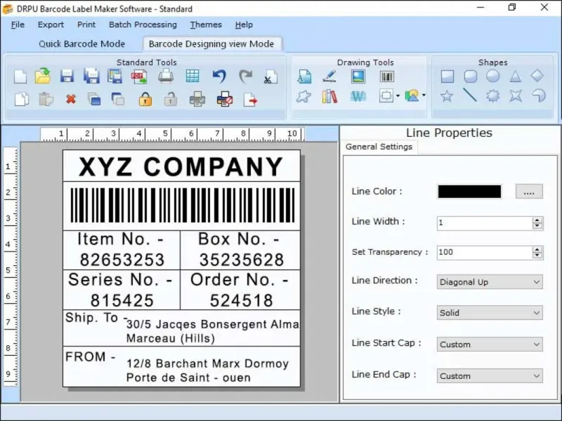562x421 pixels.
Task: Open Line Direction dropdown
Action: 490,282
